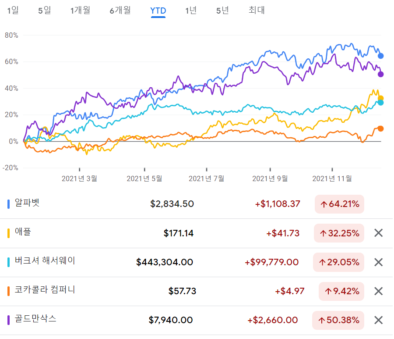394x339 pixels.
Task: Click the orange 코카콜라 color marker
Action: (9, 291)
